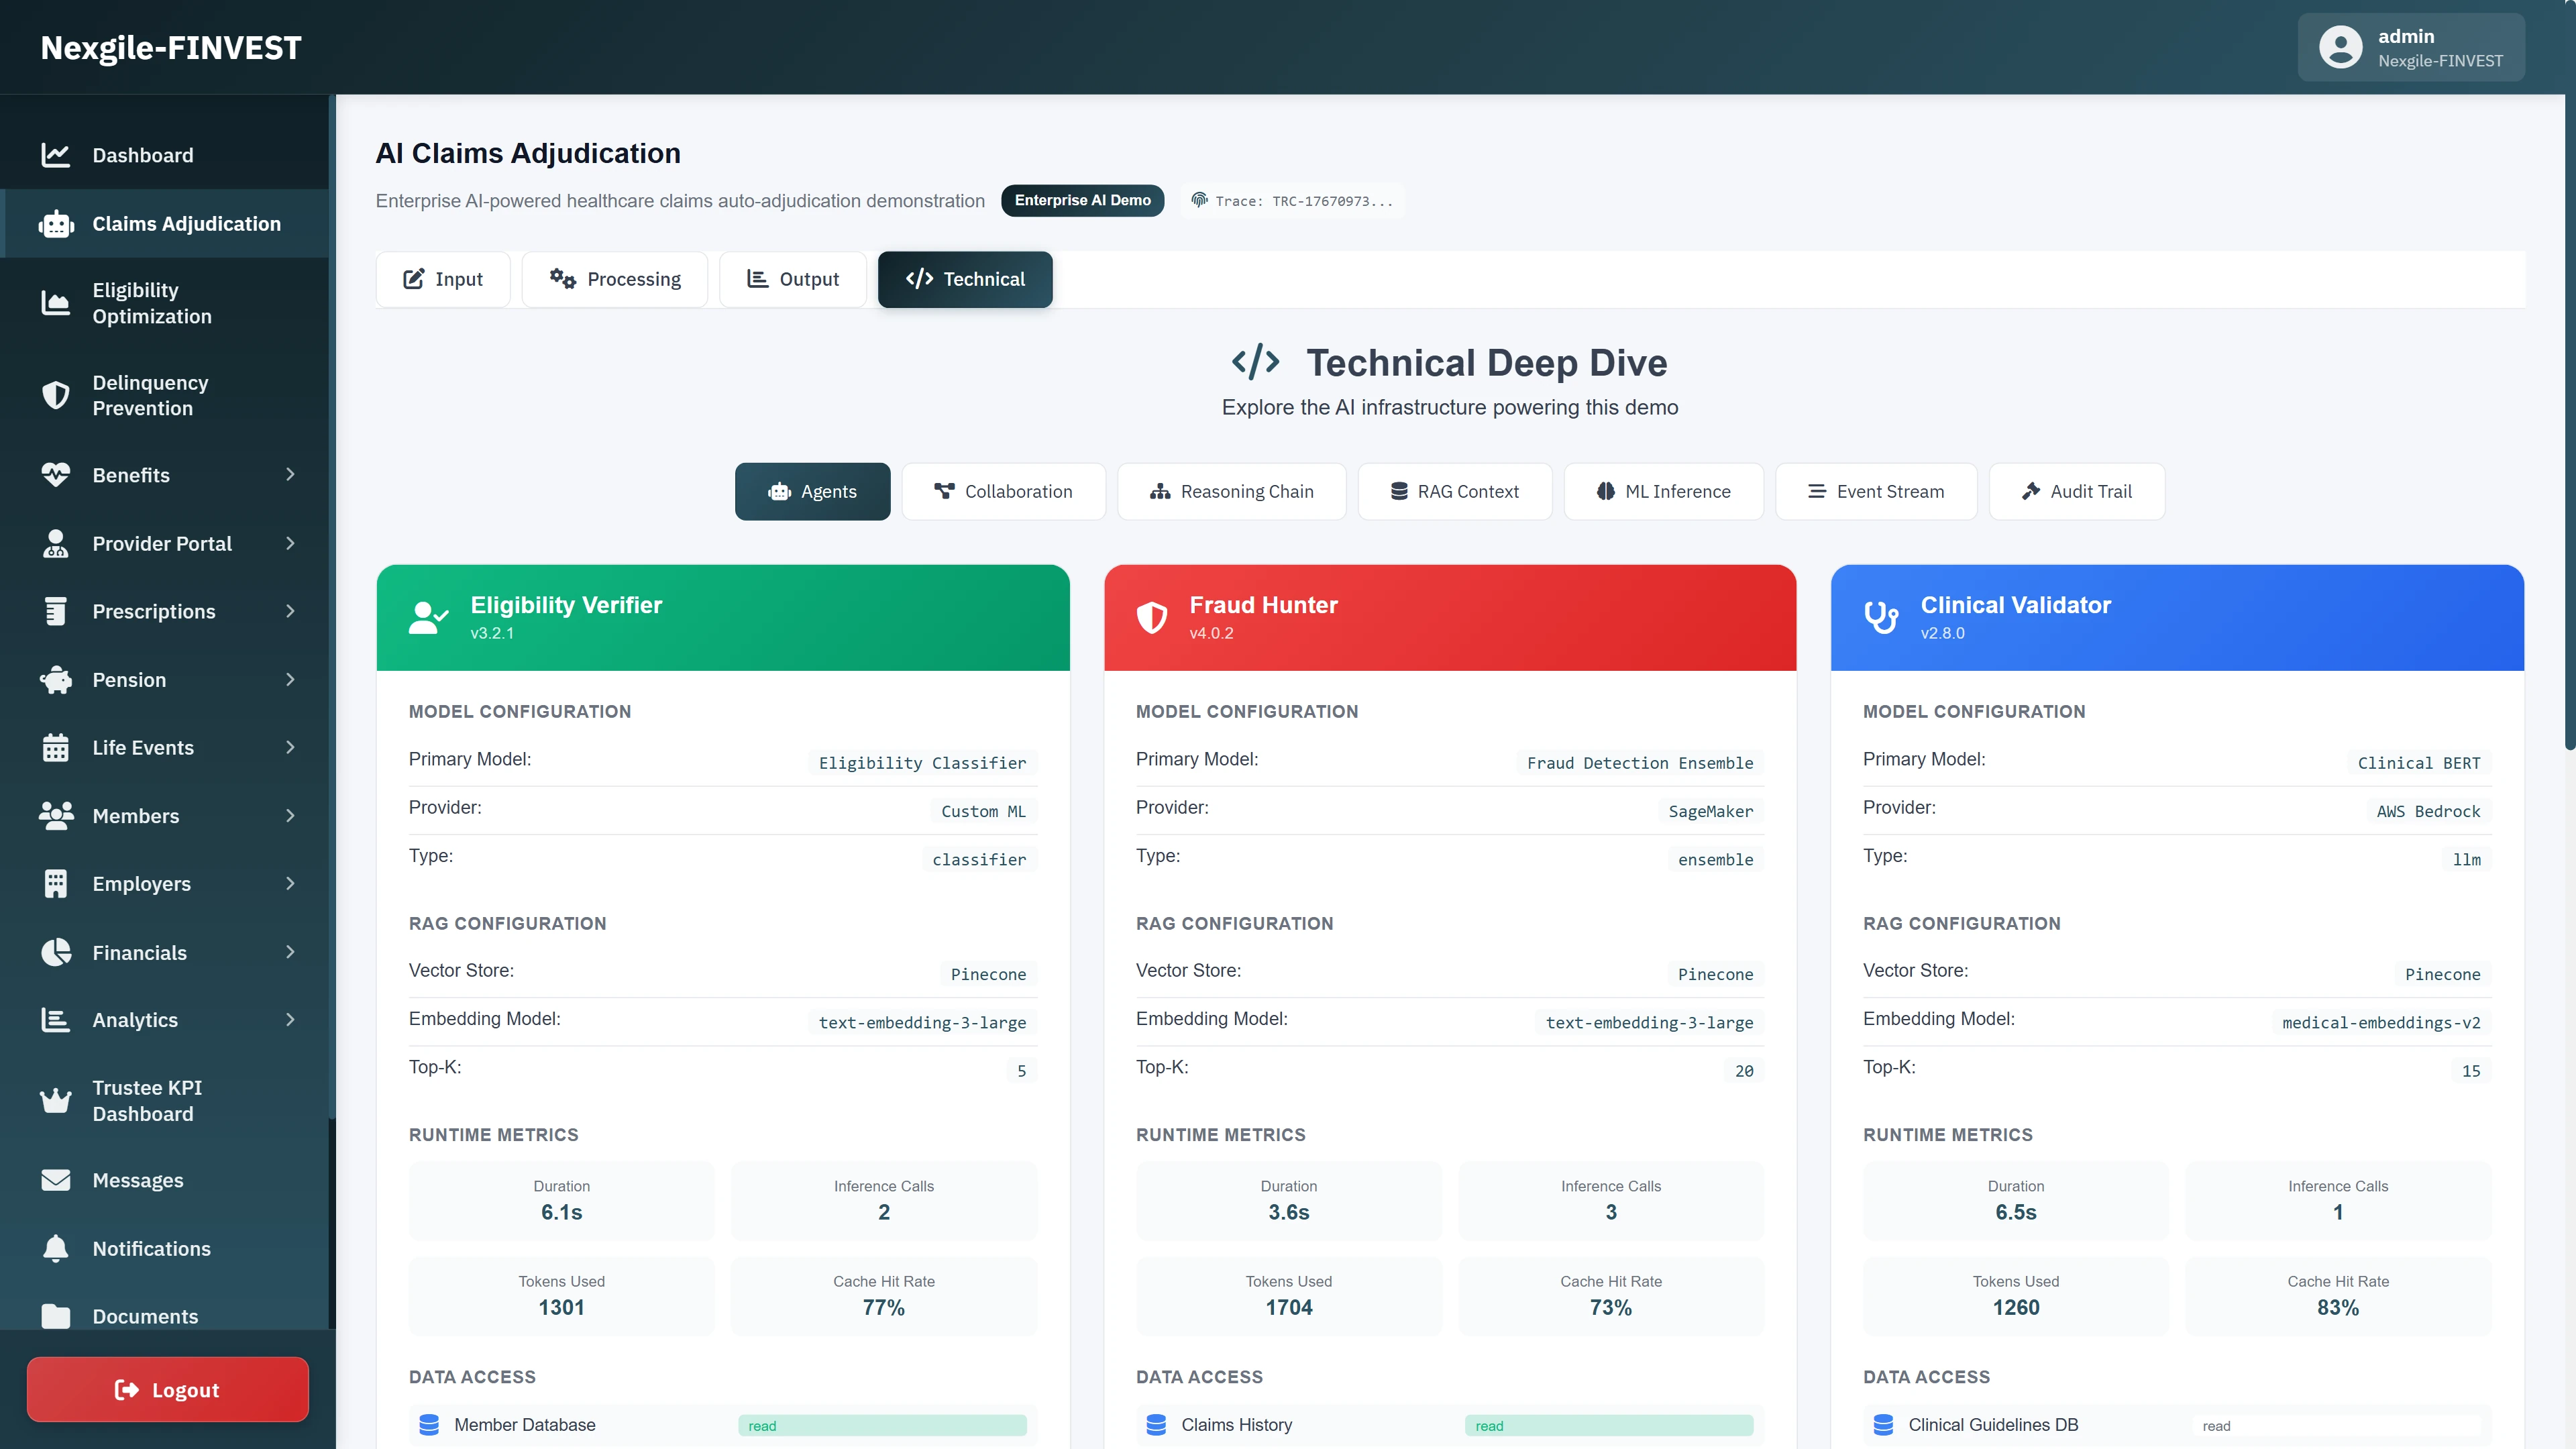Select the Reasoning Chain sub-tab
This screenshot has width=2576, height=1449.
pos(1232,491)
